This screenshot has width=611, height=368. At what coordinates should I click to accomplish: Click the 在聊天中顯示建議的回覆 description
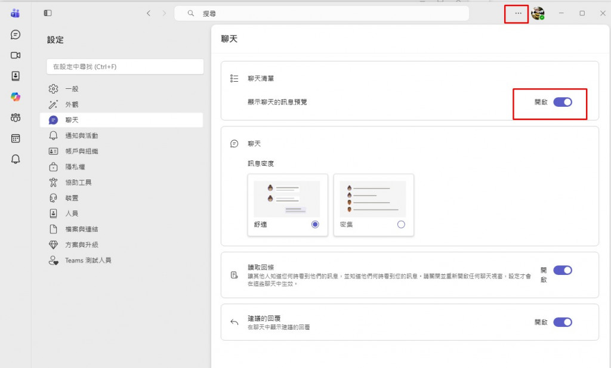[279, 327]
